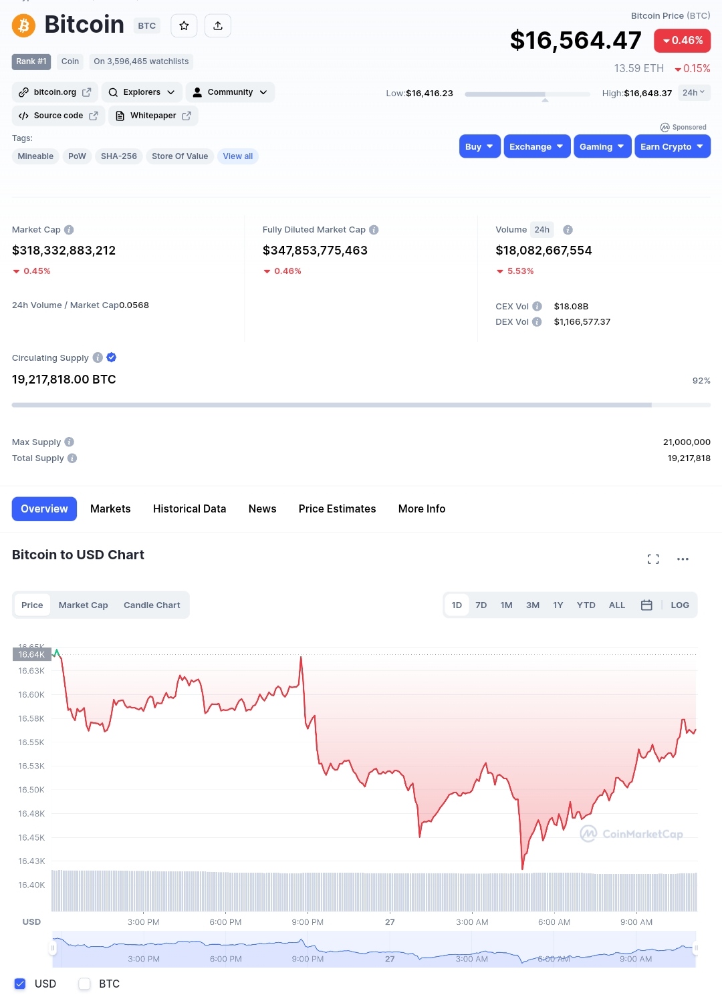
Task: Click View all tags link
Action: pos(238,156)
